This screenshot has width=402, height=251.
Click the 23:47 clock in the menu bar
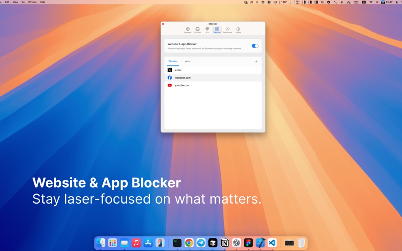389,2
